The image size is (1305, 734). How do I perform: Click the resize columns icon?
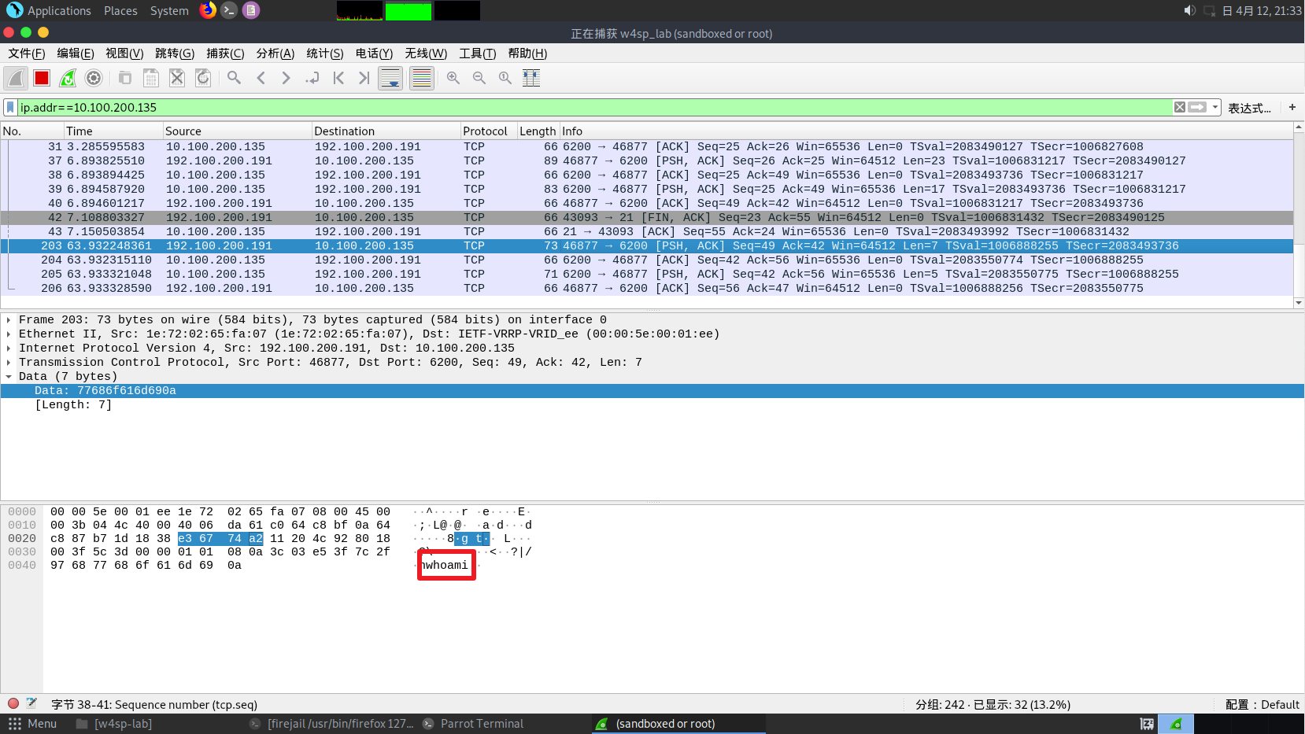click(531, 78)
